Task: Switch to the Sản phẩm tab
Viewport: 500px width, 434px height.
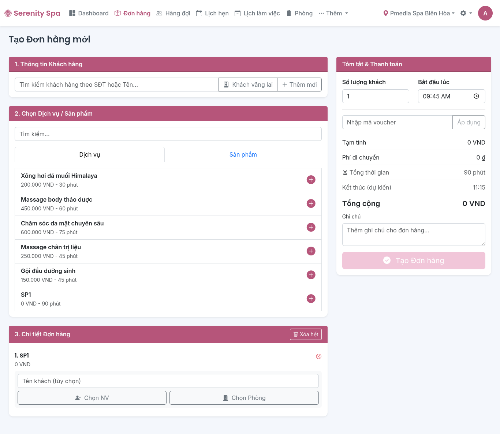Action: click(x=243, y=154)
